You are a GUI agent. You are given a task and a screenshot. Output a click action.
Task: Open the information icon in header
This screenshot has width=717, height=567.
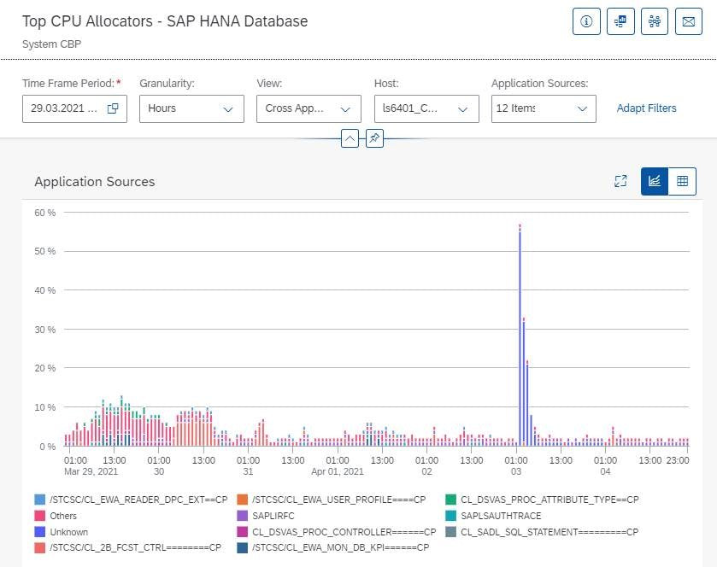click(x=586, y=22)
